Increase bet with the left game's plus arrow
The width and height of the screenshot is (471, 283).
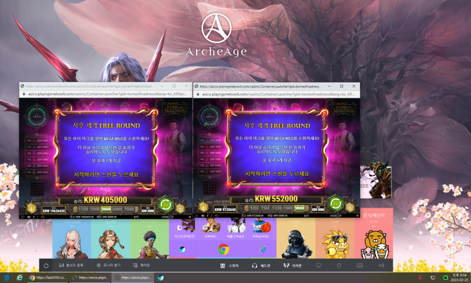[137, 209]
